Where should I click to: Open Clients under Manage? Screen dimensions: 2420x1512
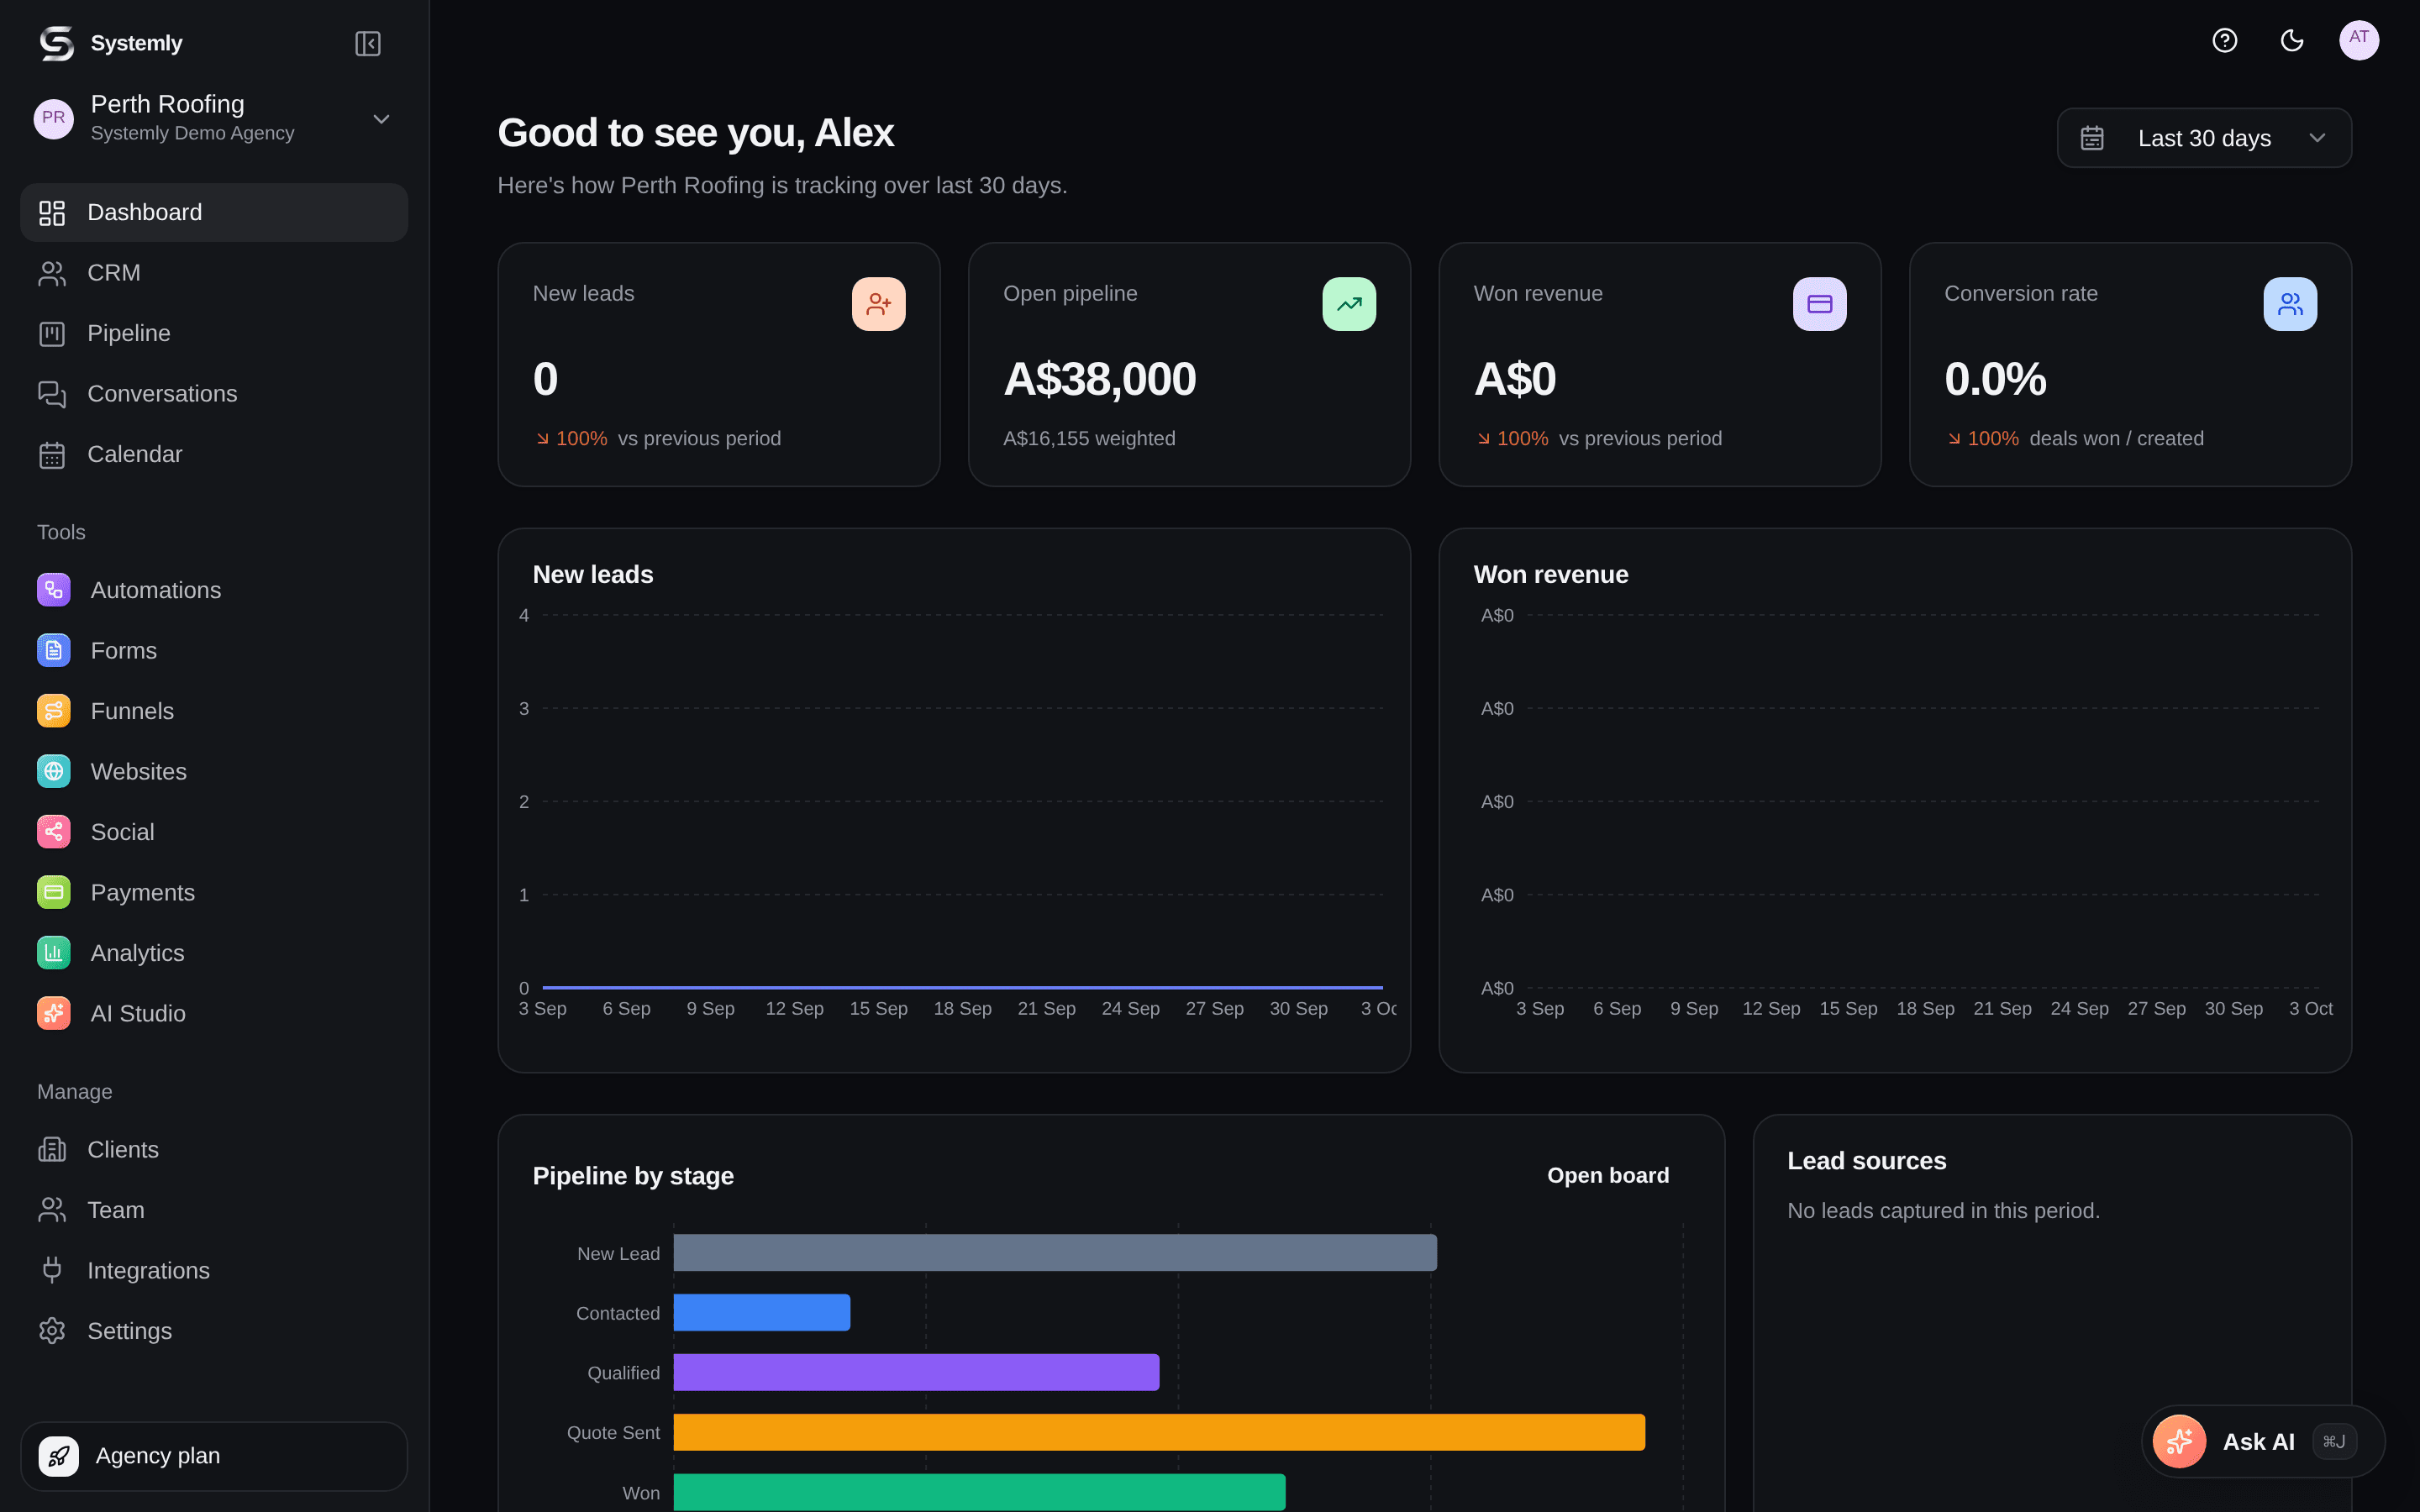pyautogui.click(x=214, y=1150)
